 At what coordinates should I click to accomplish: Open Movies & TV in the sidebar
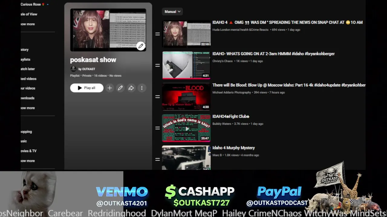[29, 151]
